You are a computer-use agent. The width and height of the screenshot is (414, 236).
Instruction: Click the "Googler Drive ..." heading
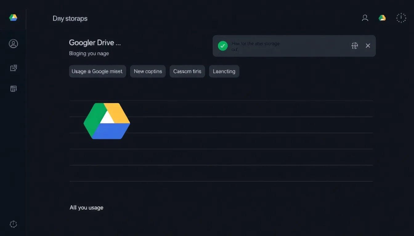tap(95, 43)
